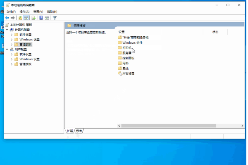Click the Back arrow toolbar icon
The width and height of the screenshot is (248, 165).
click(7, 18)
